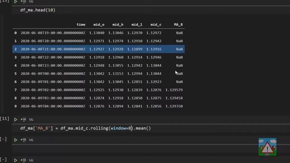Click mid_o value 1.12874
Viewport: 290px width, 163px height.
click(97, 98)
